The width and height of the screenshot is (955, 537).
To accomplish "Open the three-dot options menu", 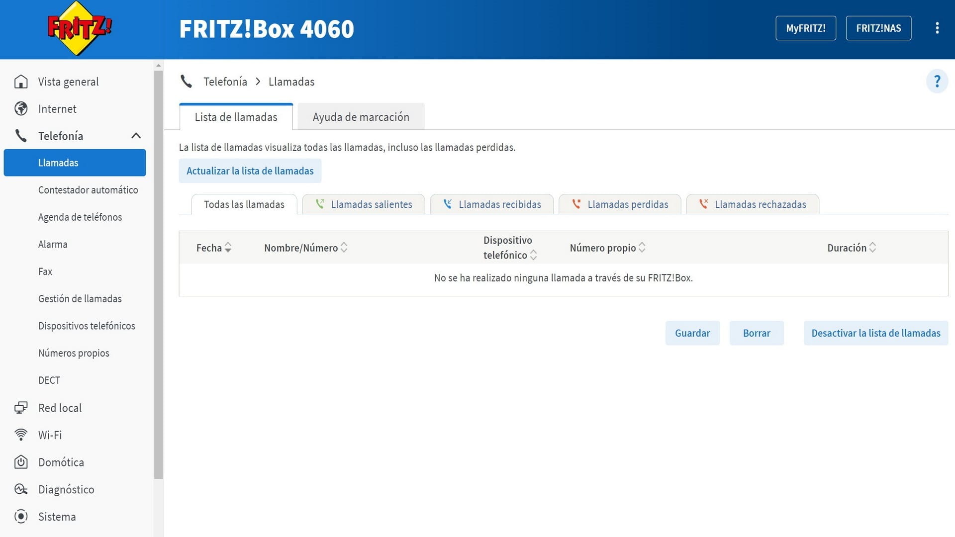I will (937, 28).
